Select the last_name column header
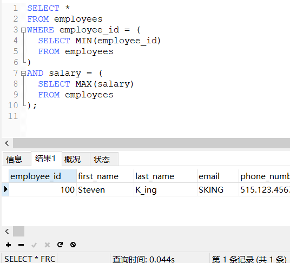Image resolution: width=290 pixels, height=263 pixels. (166, 176)
